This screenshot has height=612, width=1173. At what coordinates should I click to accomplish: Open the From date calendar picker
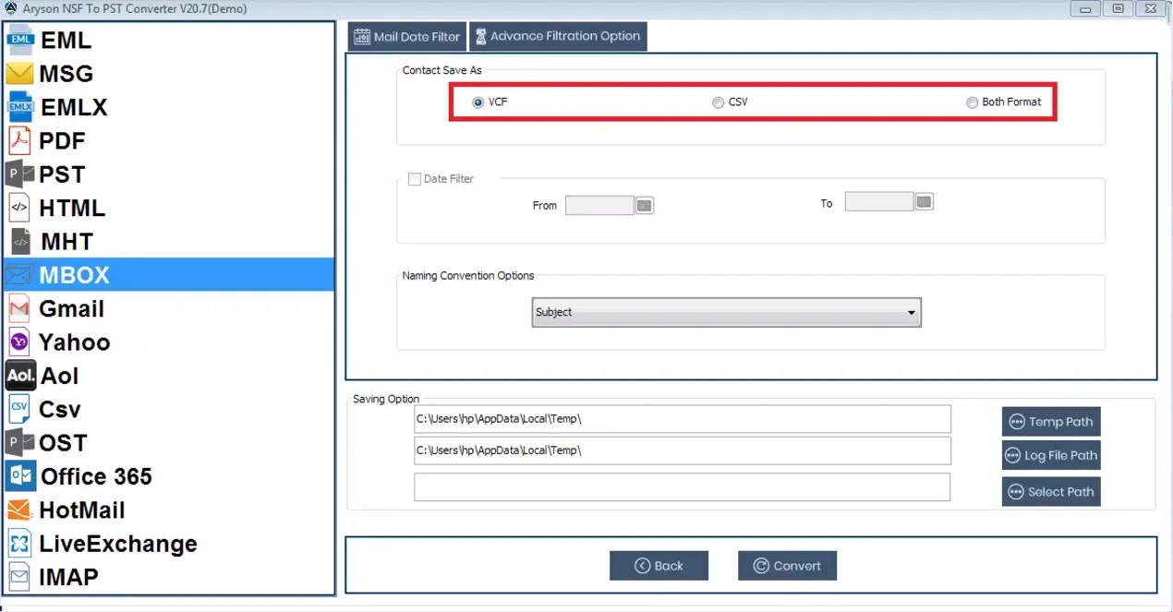(x=645, y=205)
